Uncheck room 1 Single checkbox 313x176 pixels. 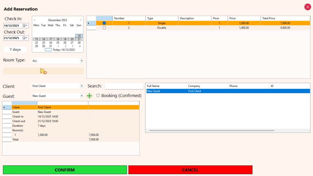(x=104, y=23)
